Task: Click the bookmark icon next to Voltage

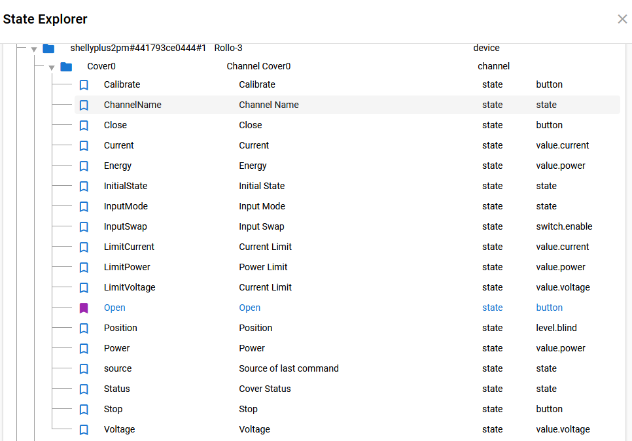Action: (x=84, y=430)
